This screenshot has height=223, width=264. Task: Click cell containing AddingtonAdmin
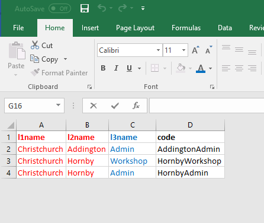coord(190,149)
